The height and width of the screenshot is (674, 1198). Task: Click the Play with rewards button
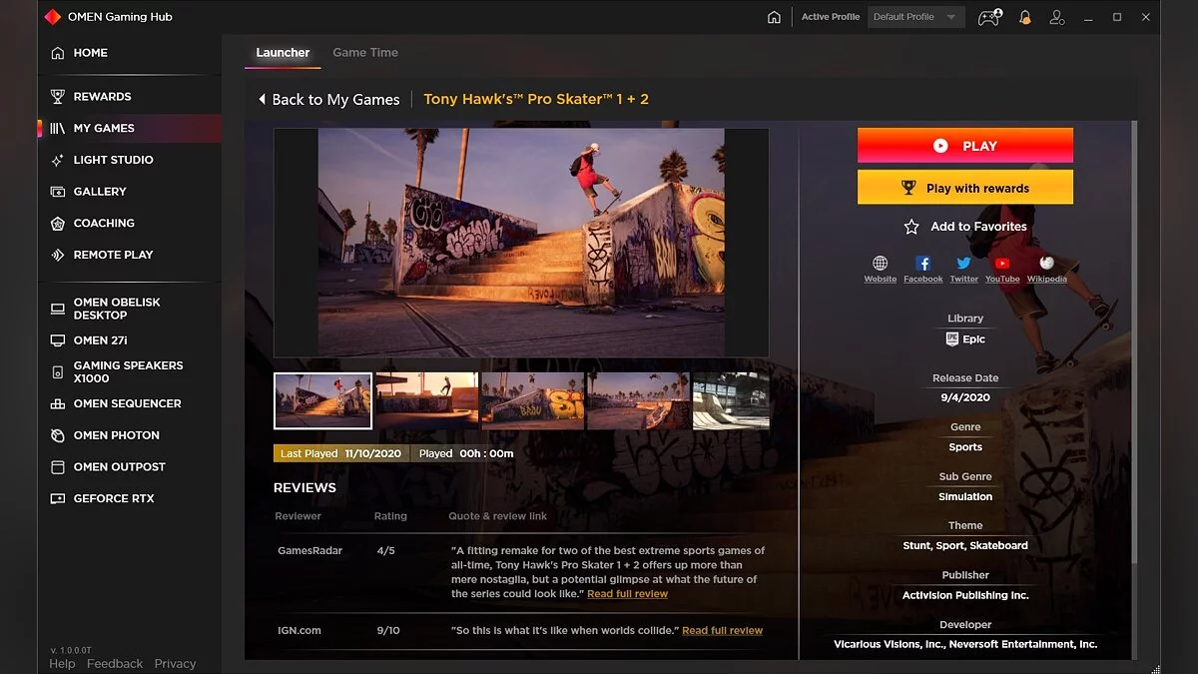[964, 188]
